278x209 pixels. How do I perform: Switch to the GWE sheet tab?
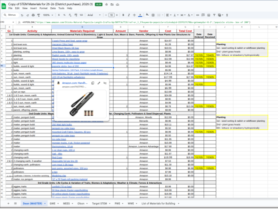(x=52, y=203)
